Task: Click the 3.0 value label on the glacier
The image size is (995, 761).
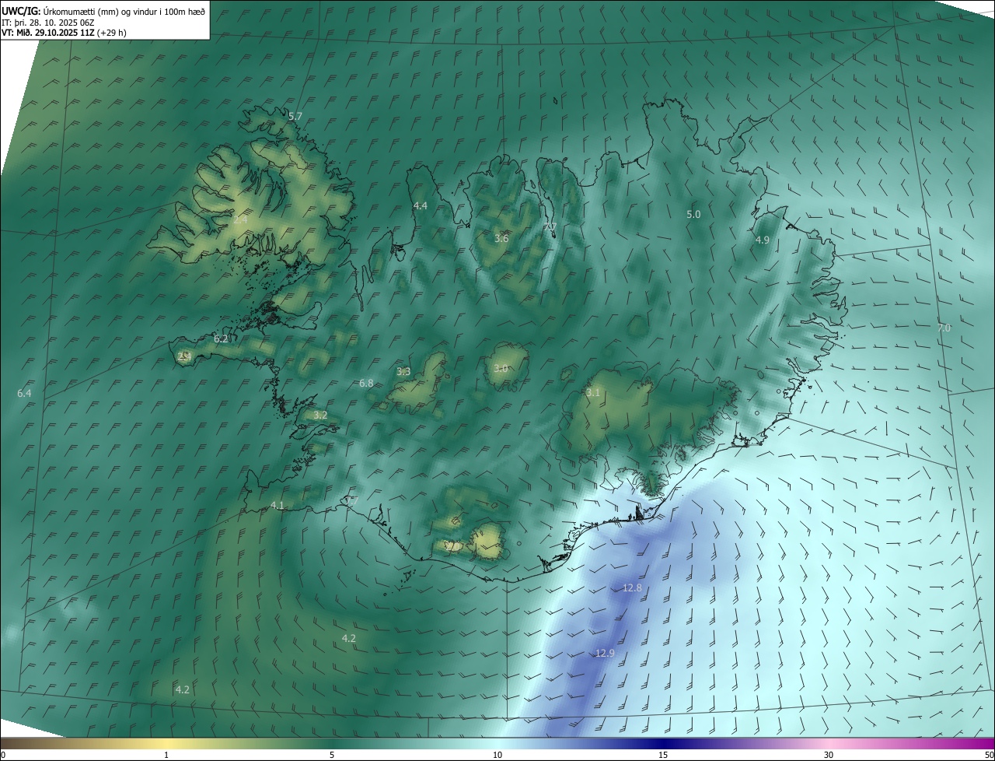Action: 501,368
